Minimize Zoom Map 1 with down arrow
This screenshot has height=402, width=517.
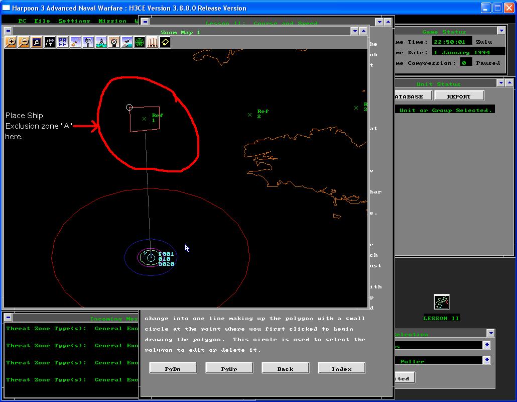(x=355, y=31)
